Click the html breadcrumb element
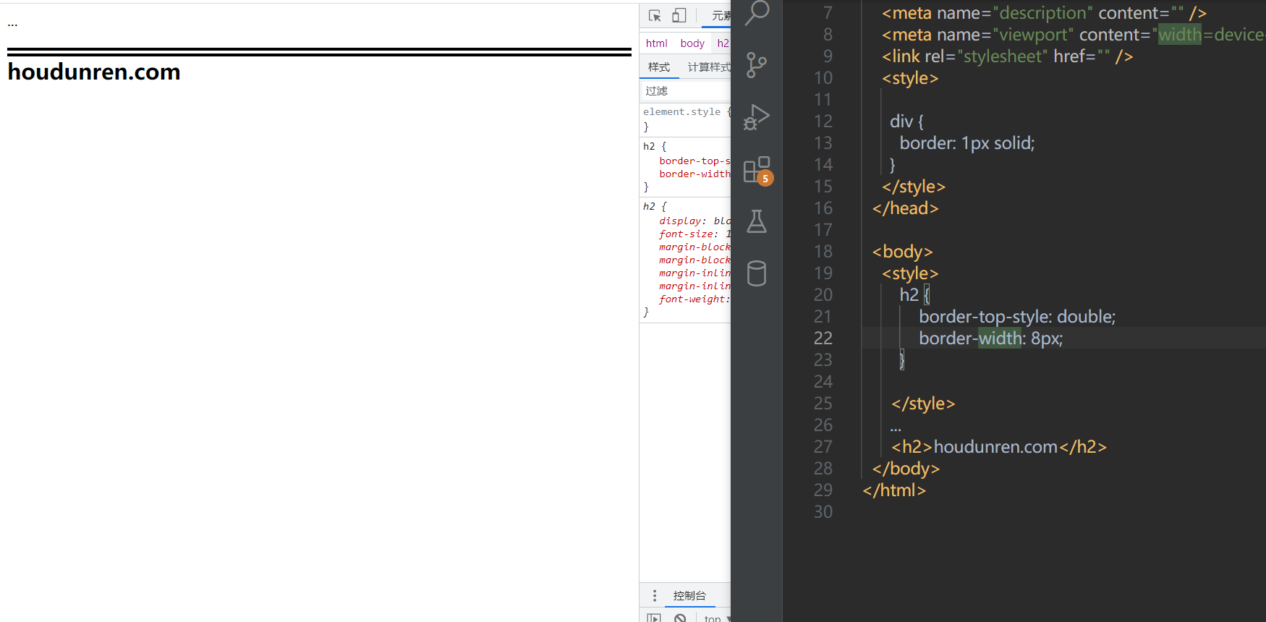Viewport: 1266px width, 622px height. tap(656, 43)
